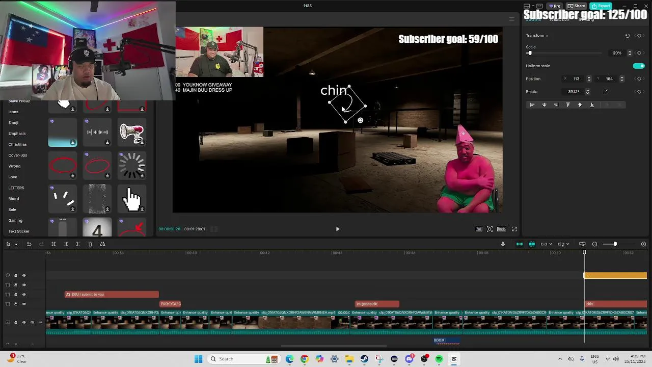Enter fullscreen preview

coord(514,229)
